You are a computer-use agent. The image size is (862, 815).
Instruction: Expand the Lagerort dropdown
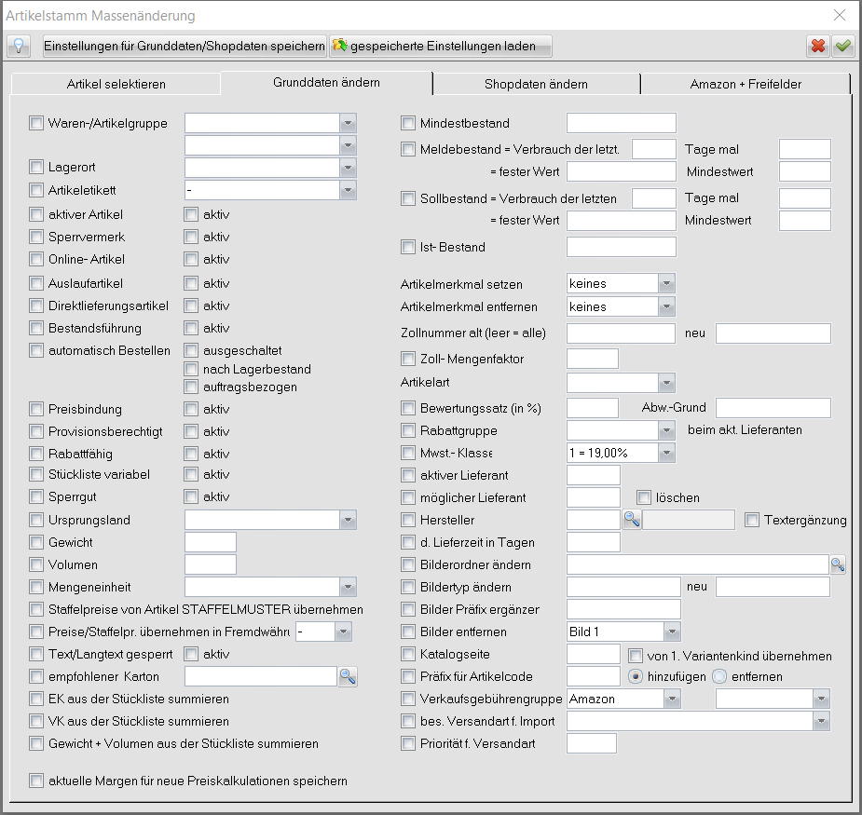click(x=348, y=168)
